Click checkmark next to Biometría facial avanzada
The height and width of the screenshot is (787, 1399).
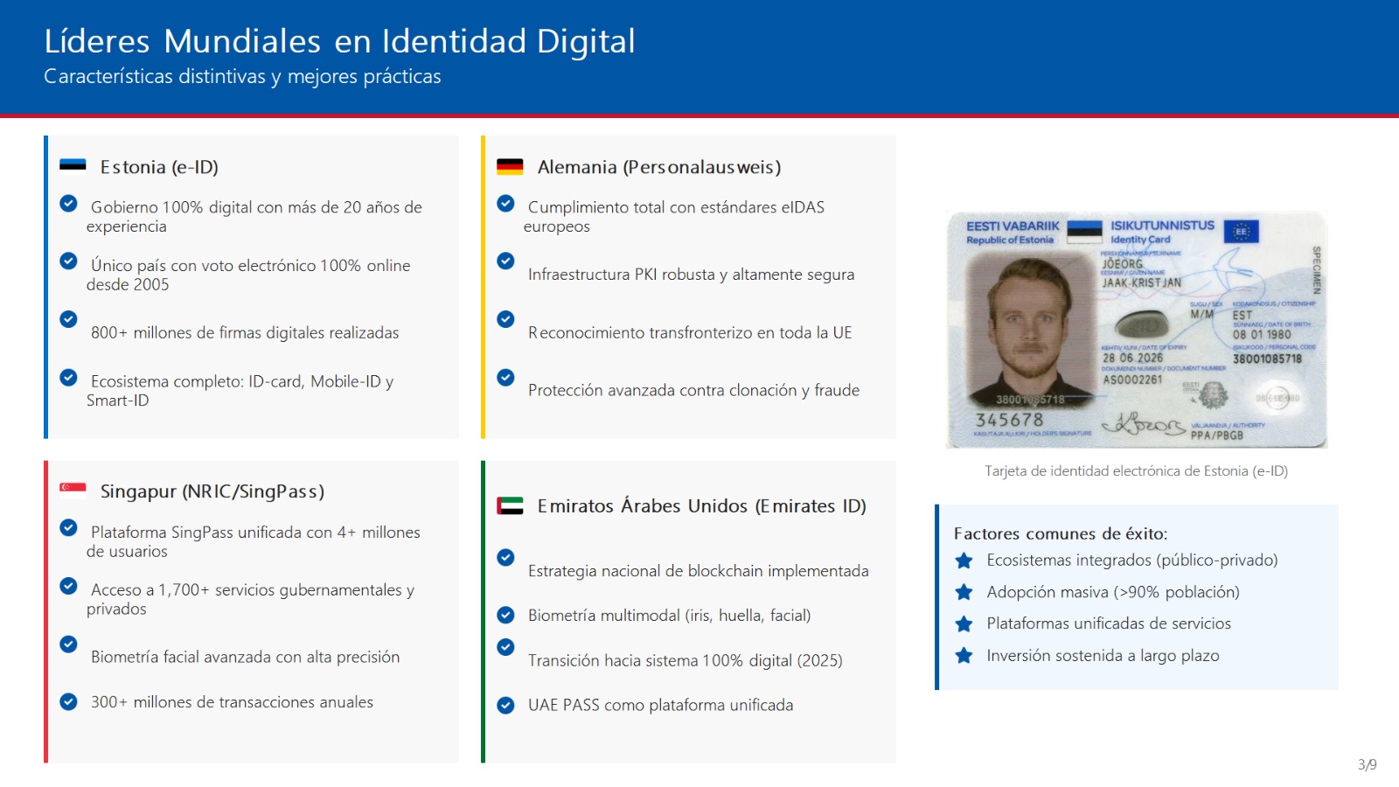coord(68,644)
